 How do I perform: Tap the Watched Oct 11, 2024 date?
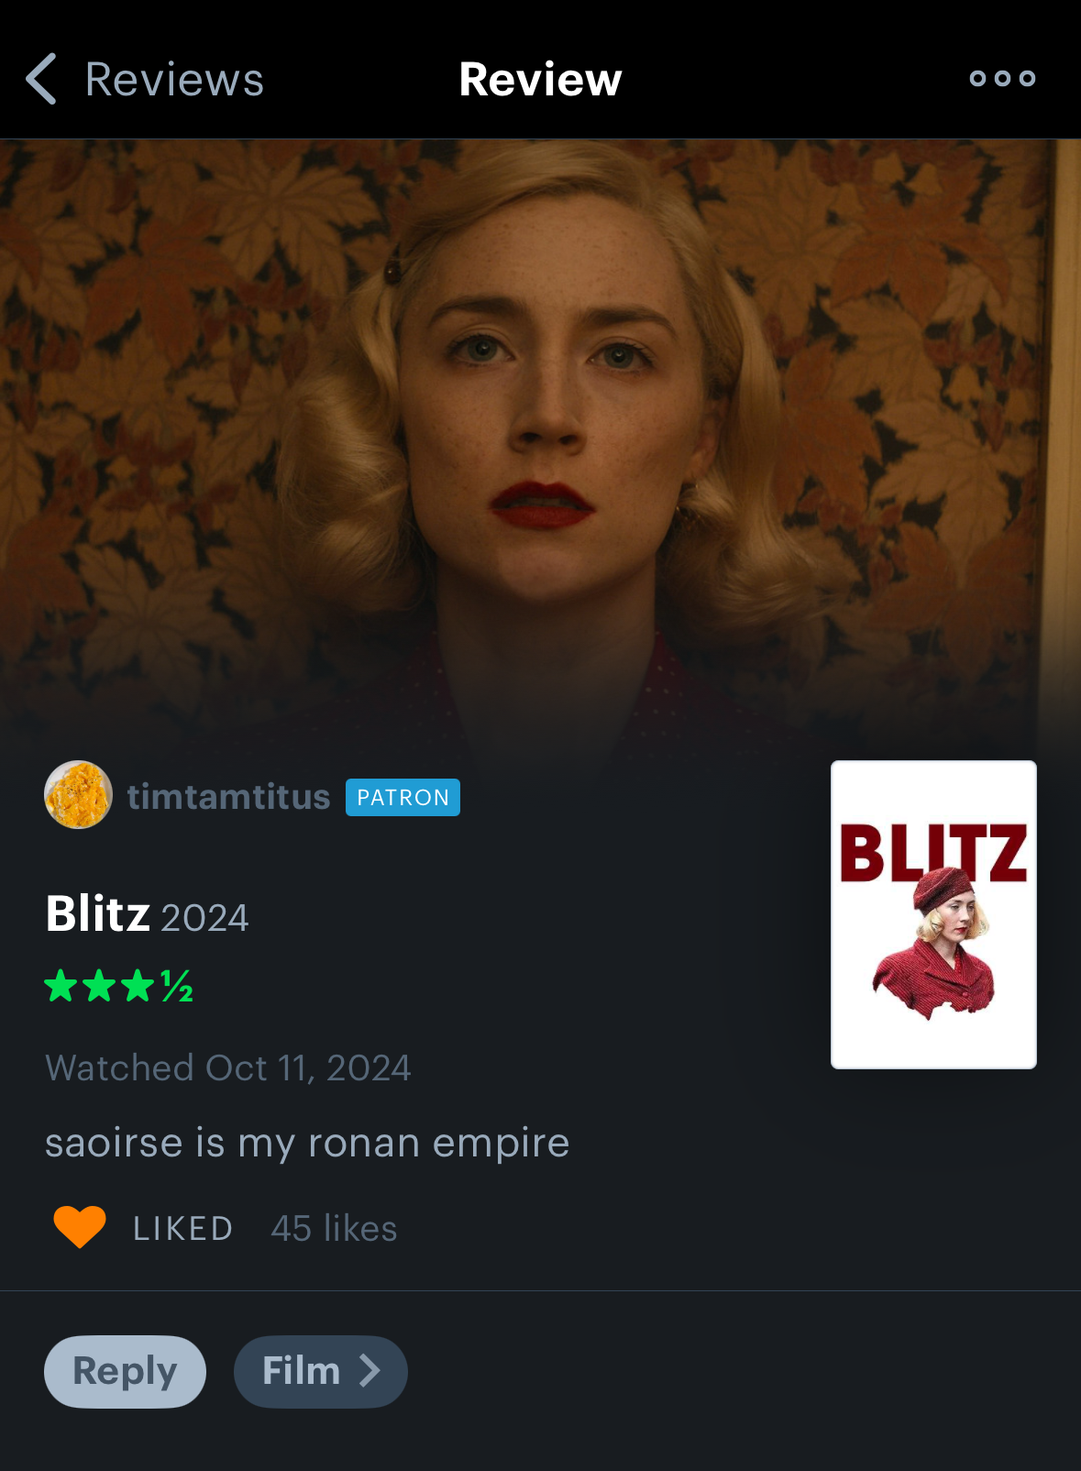(228, 1068)
